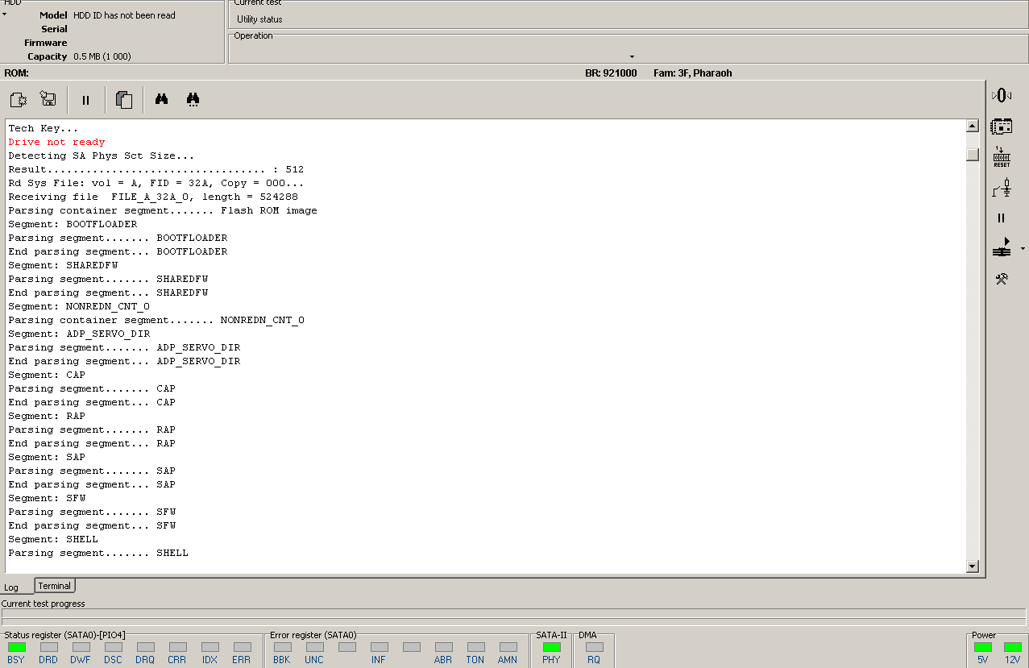Click the save log to disk icon

coord(48,99)
